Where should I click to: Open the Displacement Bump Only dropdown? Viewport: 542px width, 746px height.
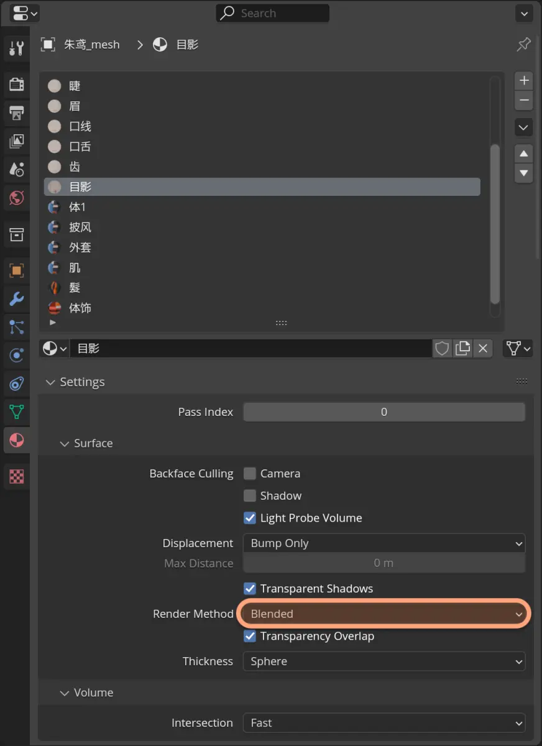click(x=384, y=543)
